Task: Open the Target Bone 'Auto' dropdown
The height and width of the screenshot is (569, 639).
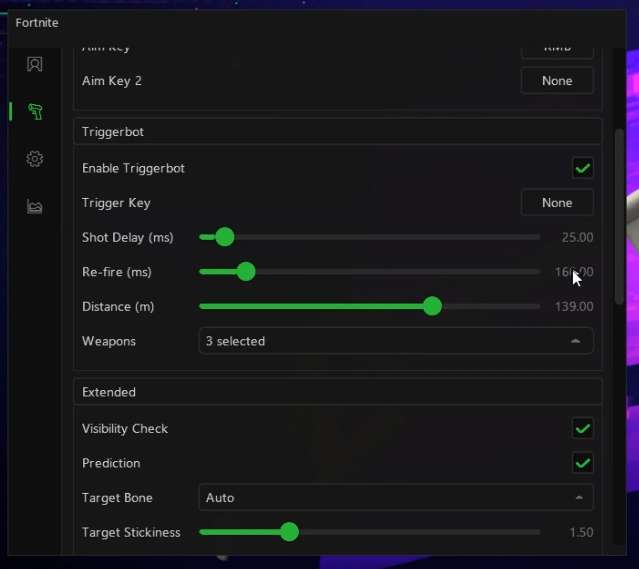Action: point(396,498)
